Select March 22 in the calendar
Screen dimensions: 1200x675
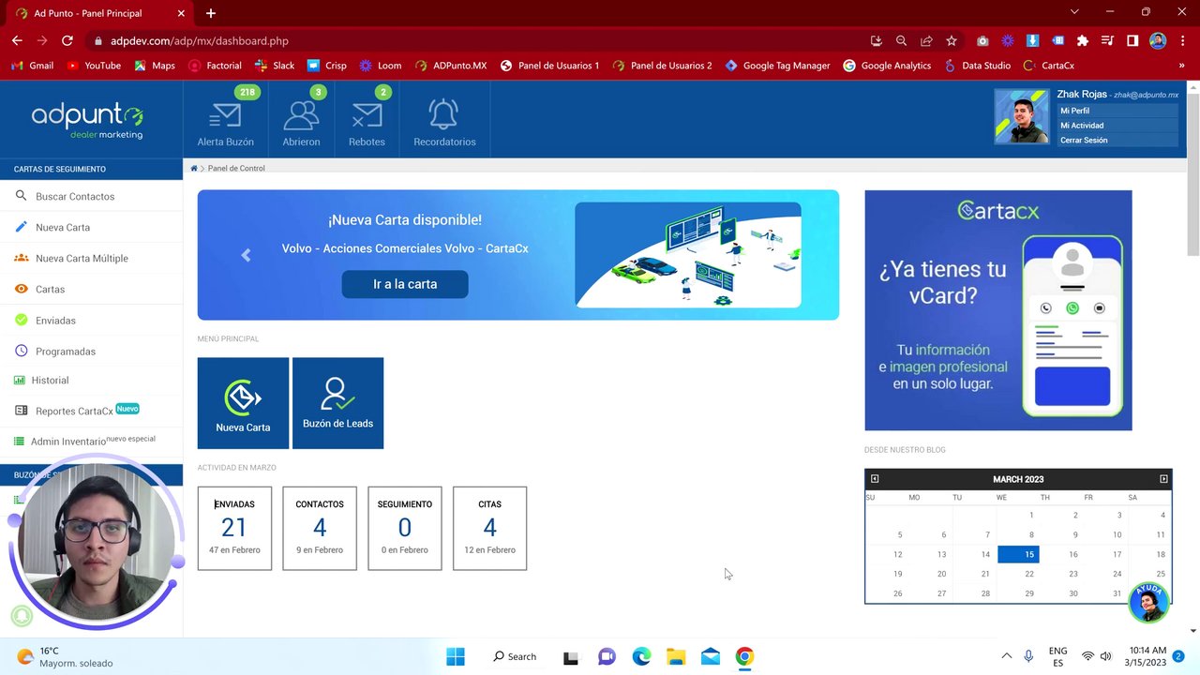pyautogui.click(x=1029, y=574)
